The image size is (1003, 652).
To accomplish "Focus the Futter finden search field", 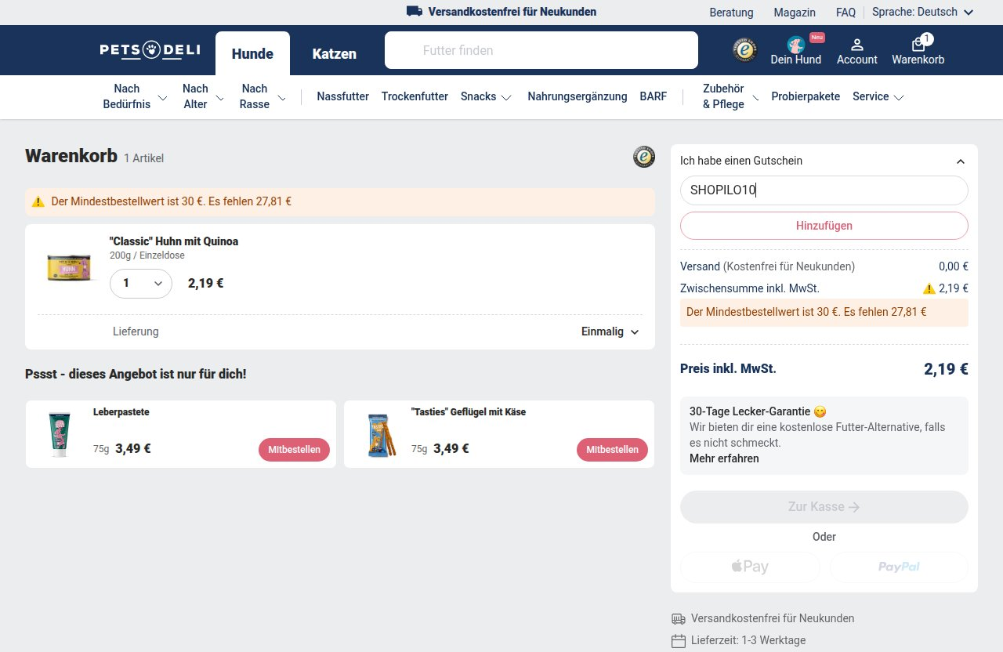I will click(x=541, y=50).
